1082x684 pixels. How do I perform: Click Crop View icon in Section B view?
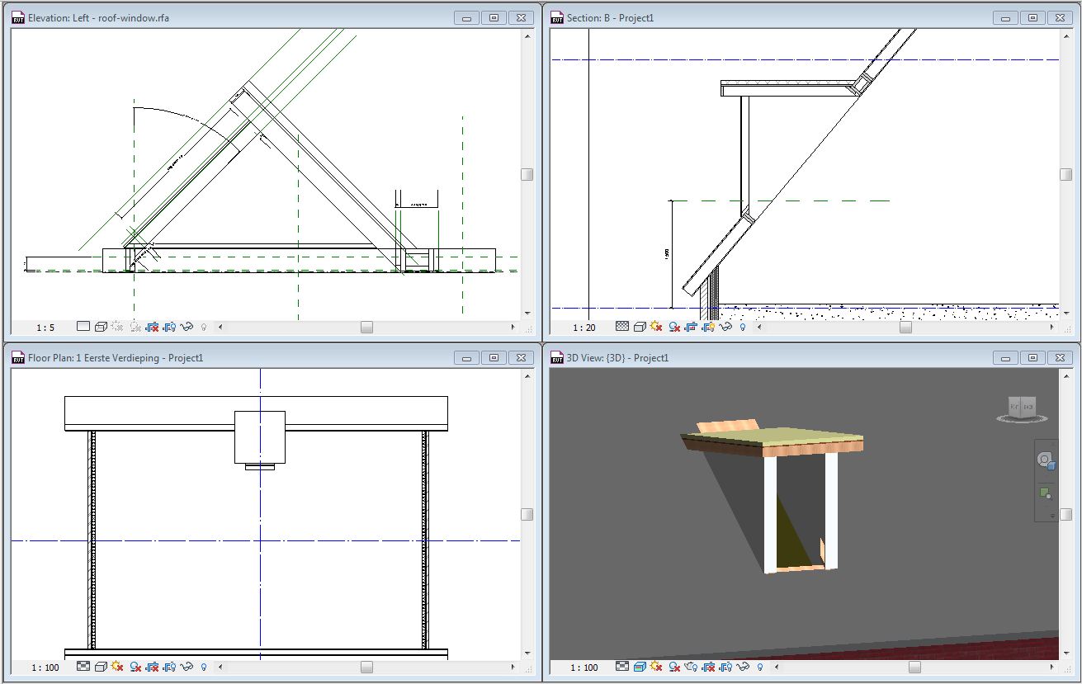coord(691,327)
